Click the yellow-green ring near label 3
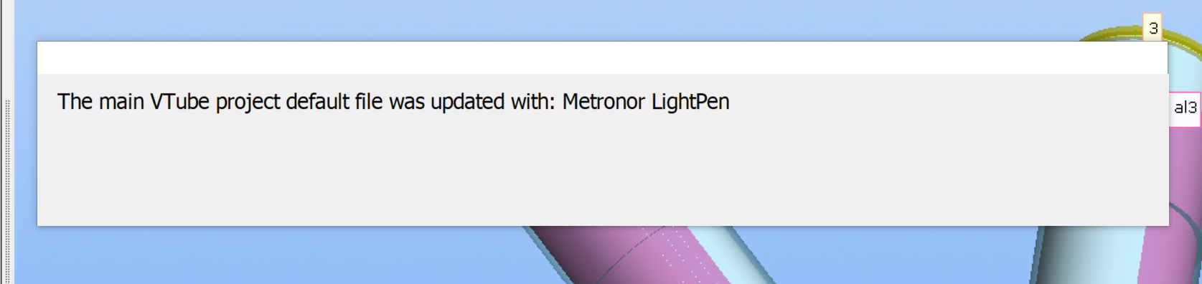This screenshot has width=1202, height=284. [1109, 33]
